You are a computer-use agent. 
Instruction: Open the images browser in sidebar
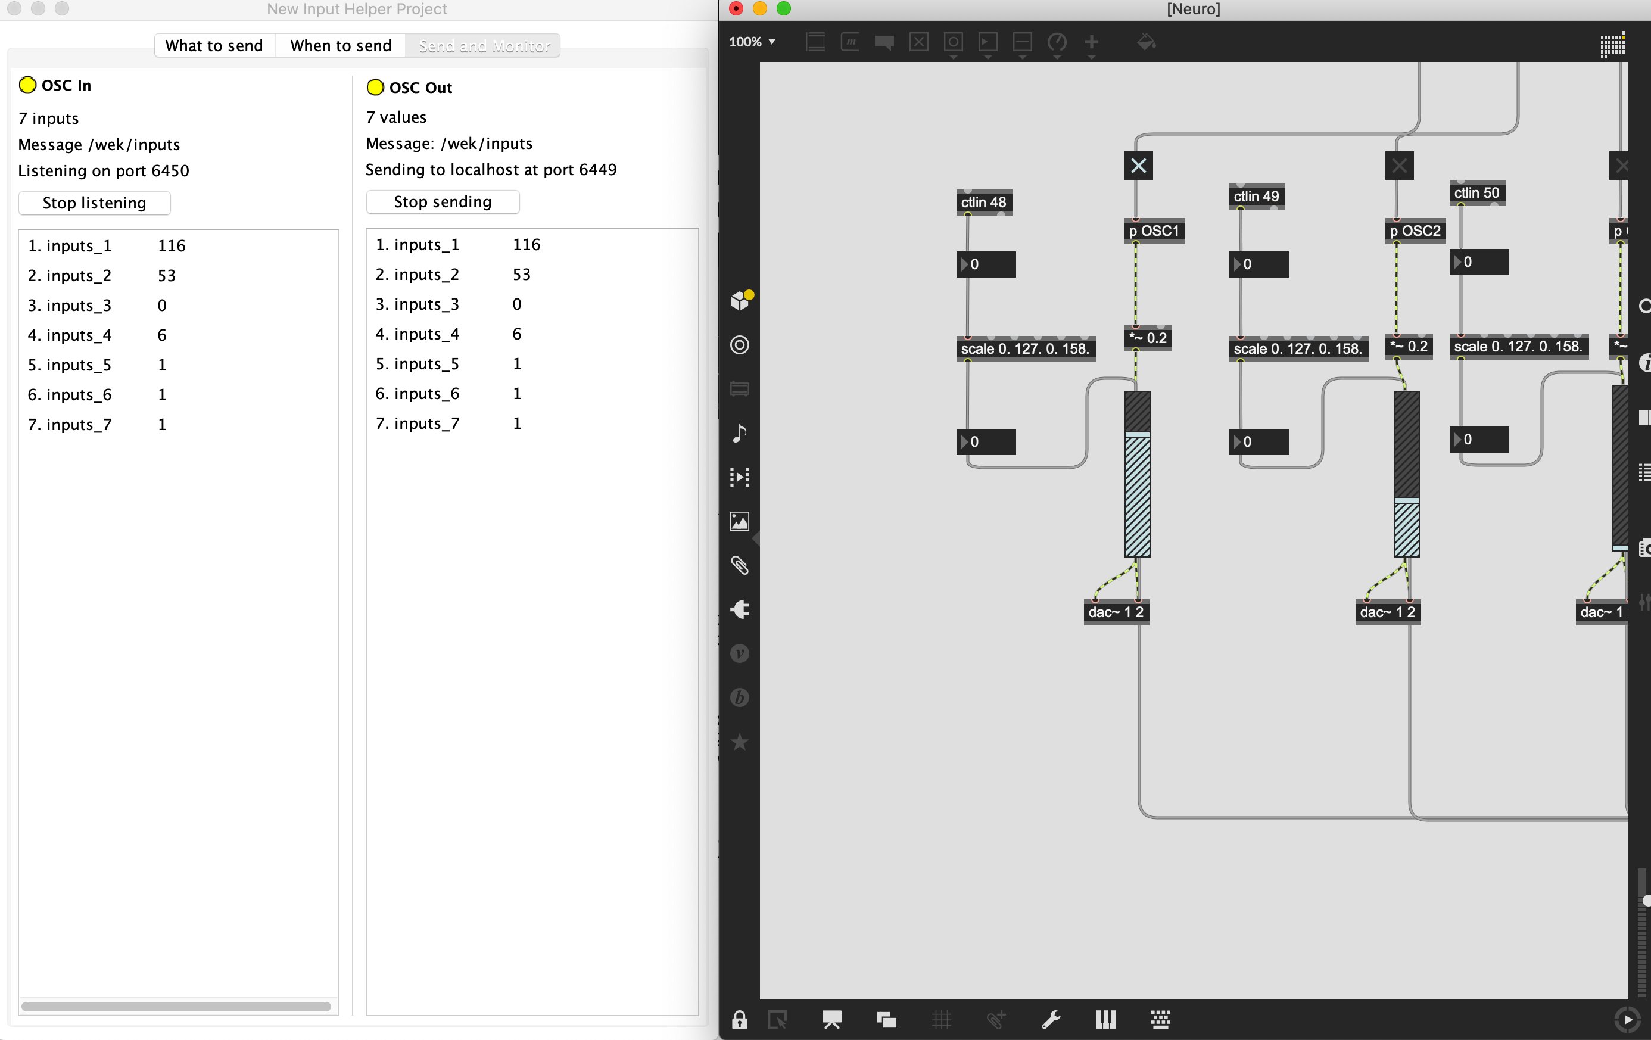point(740,521)
